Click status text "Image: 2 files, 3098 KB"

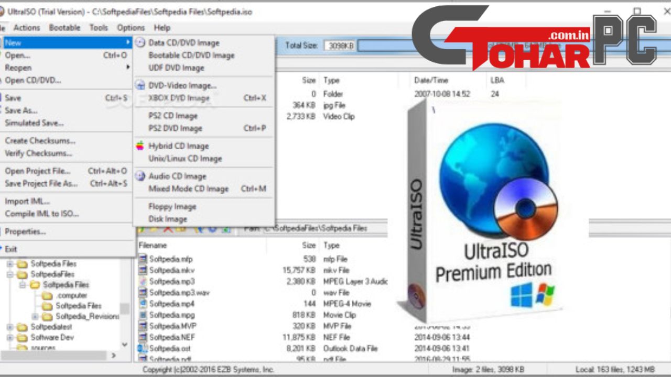point(488,370)
